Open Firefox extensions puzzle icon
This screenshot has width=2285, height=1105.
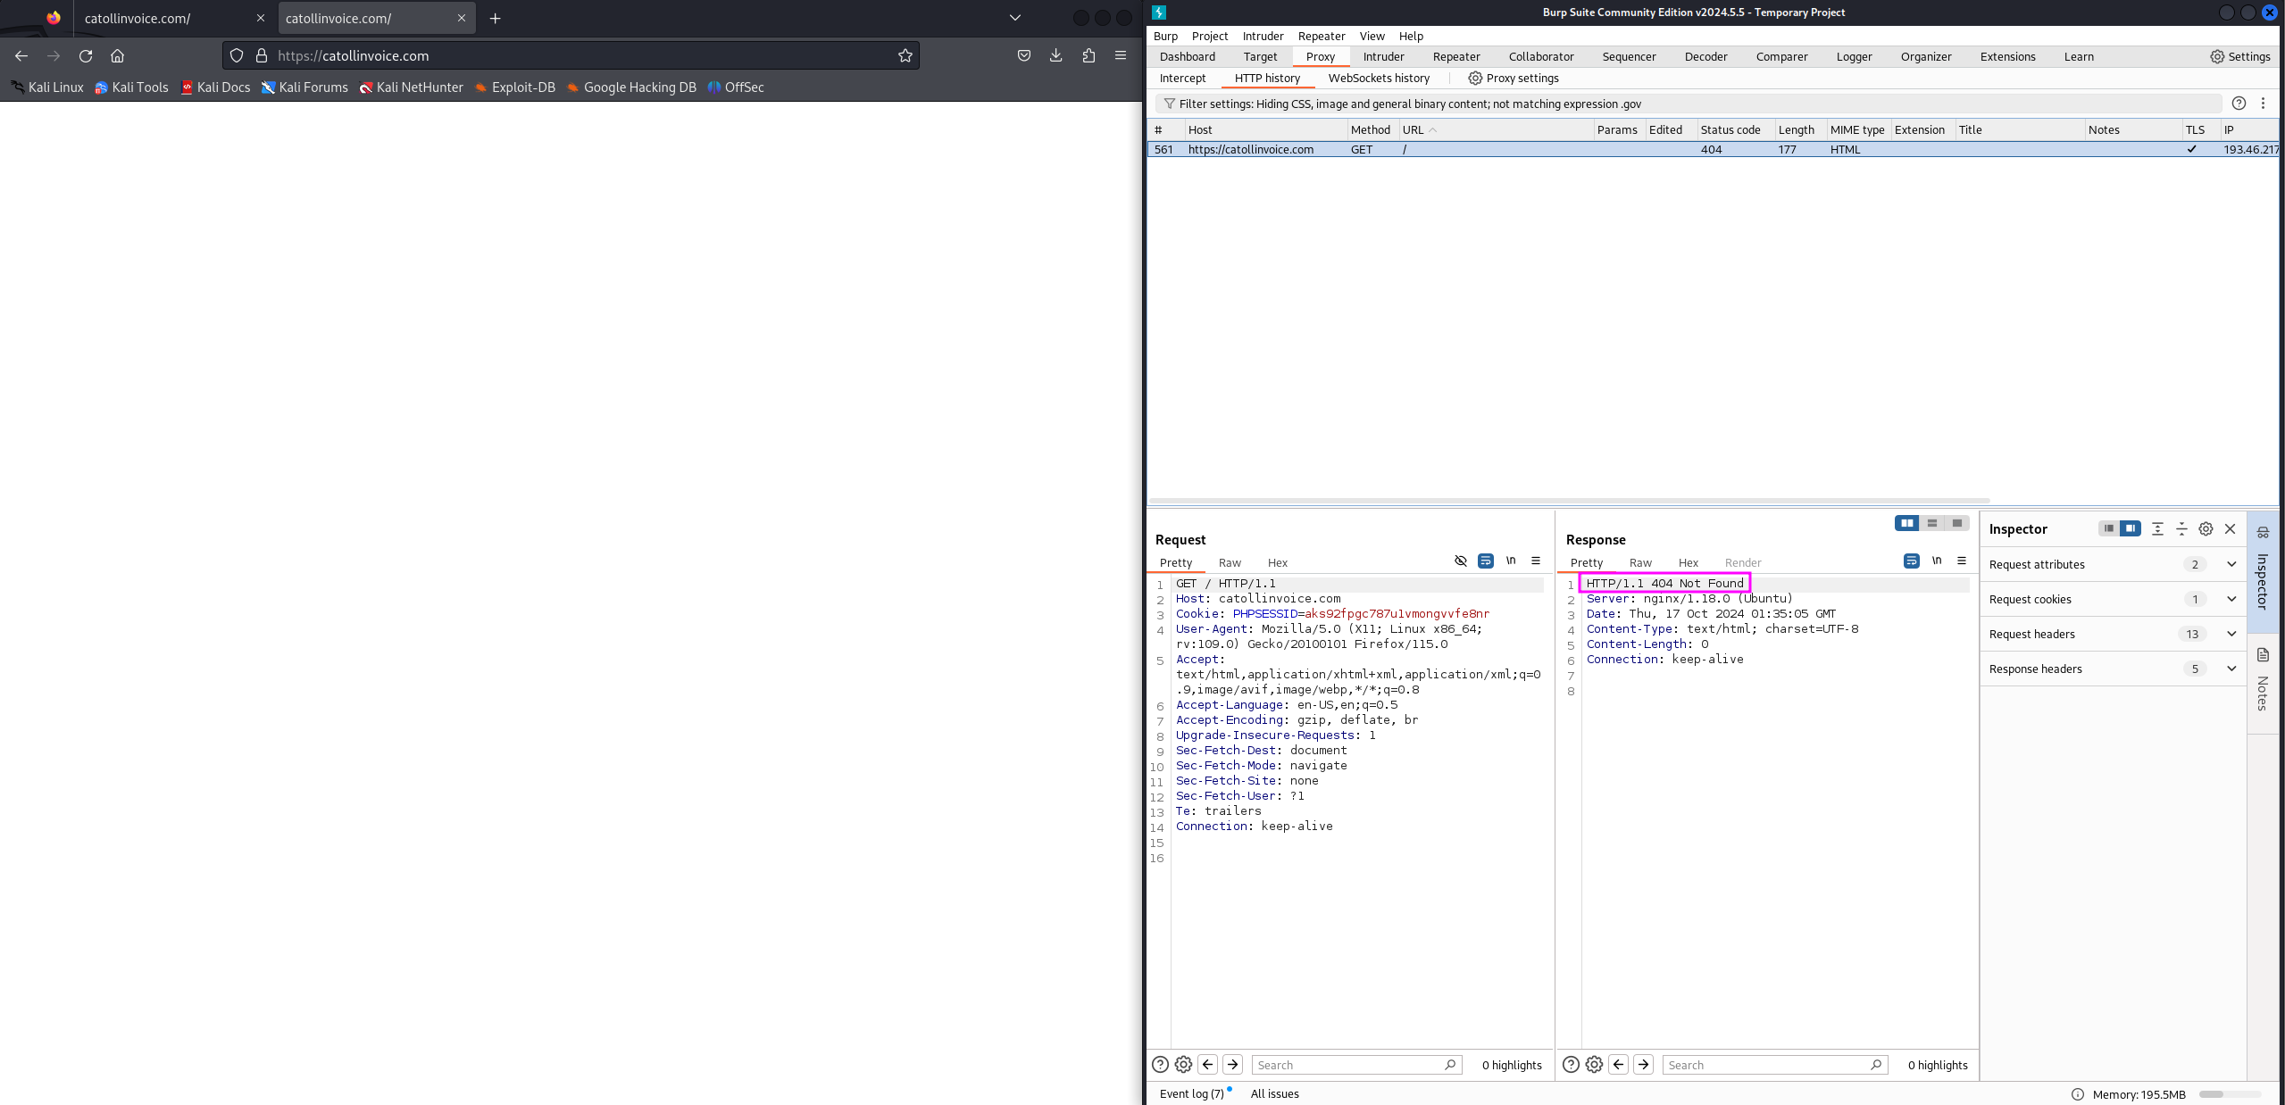1088,55
